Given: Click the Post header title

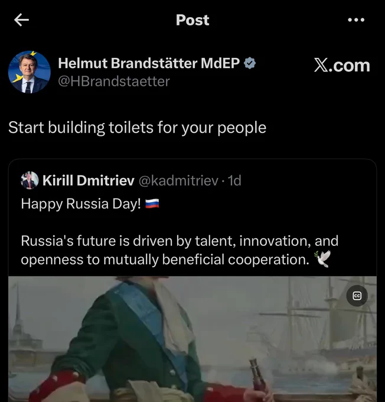Looking at the screenshot, I should point(192,20).
